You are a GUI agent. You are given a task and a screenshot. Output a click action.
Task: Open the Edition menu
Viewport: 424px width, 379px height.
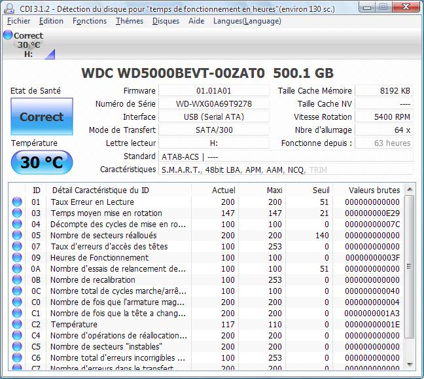51,21
